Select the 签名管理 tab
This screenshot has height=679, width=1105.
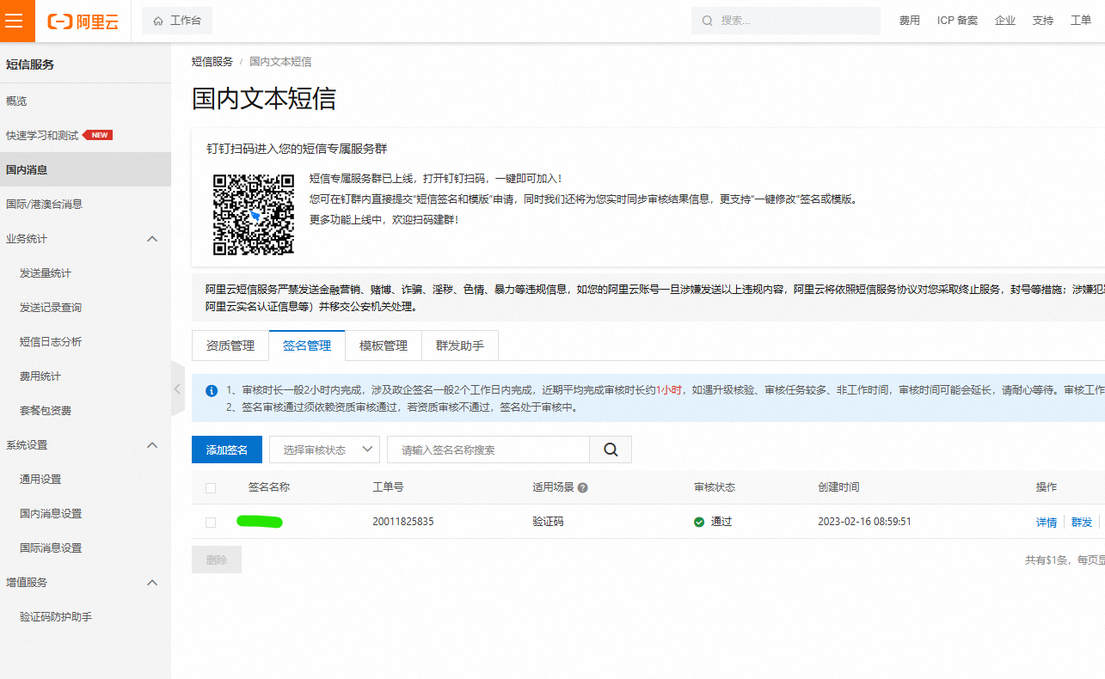pyautogui.click(x=307, y=346)
